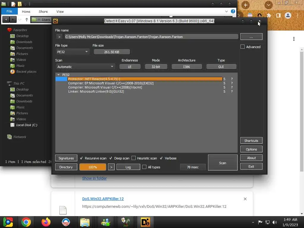Click the Start button on the taskbar

pyautogui.click(x=8, y=222)
